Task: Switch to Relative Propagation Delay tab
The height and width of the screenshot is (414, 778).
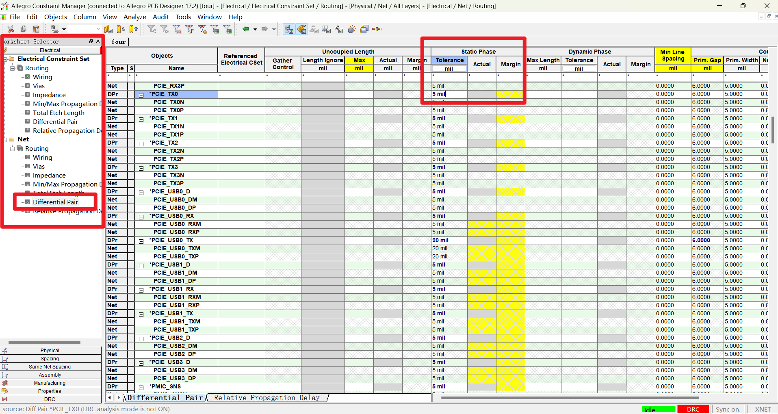Action: coord(267,398)
